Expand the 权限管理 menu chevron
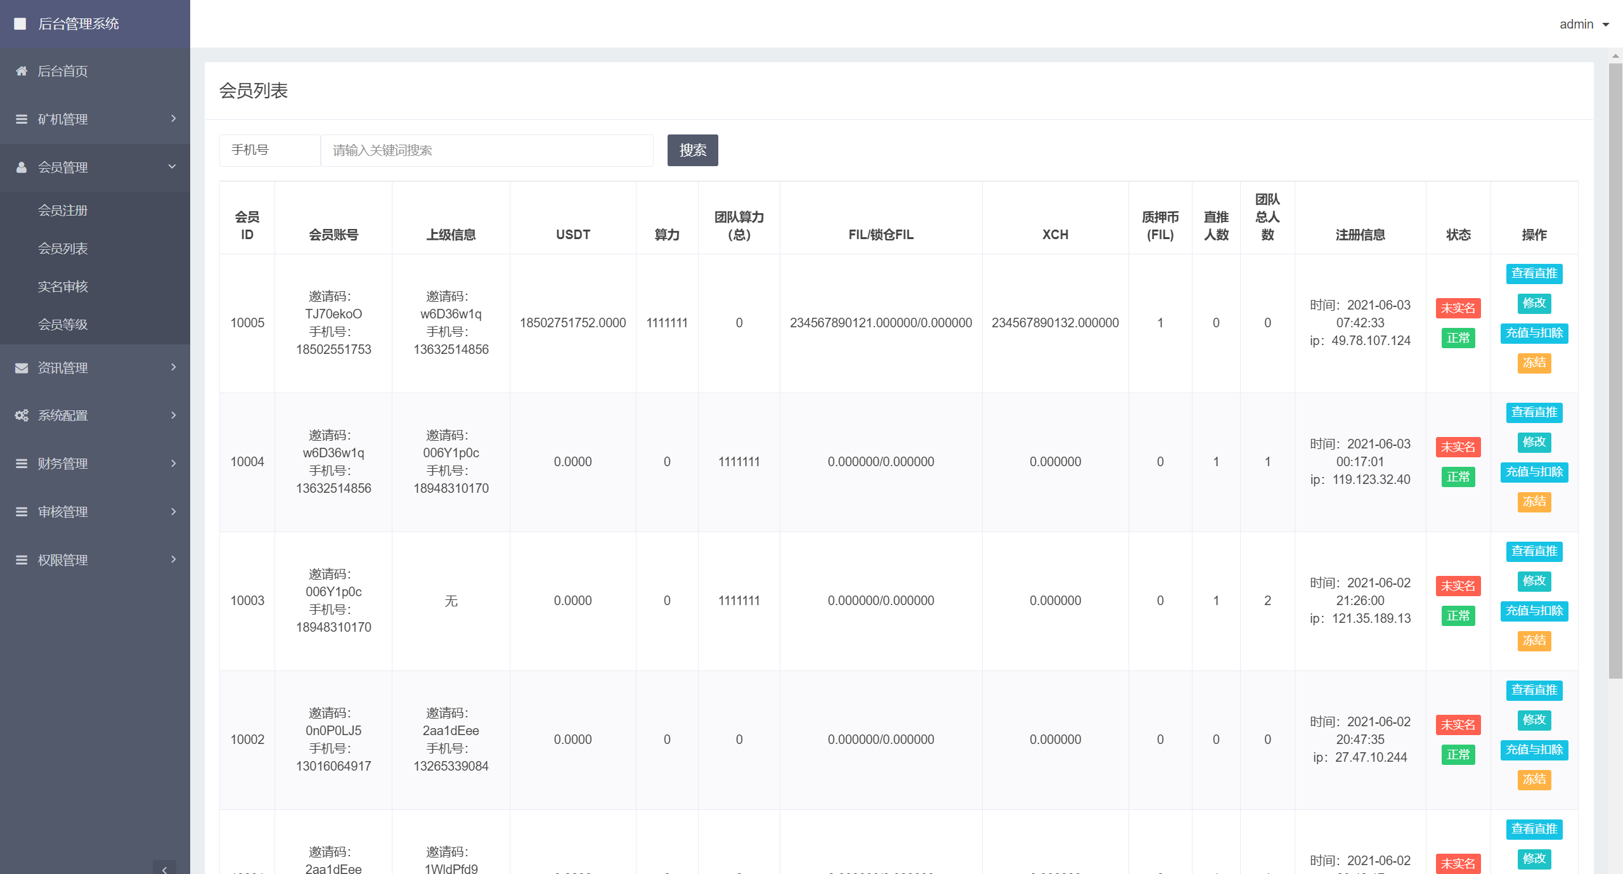The width and height of the screenshot is (1623, 874). click(x=173, y=559)
